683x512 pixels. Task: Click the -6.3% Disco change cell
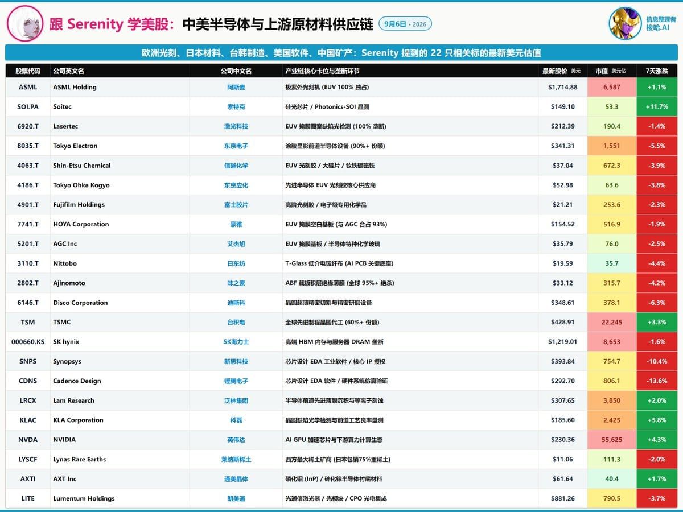657,303
